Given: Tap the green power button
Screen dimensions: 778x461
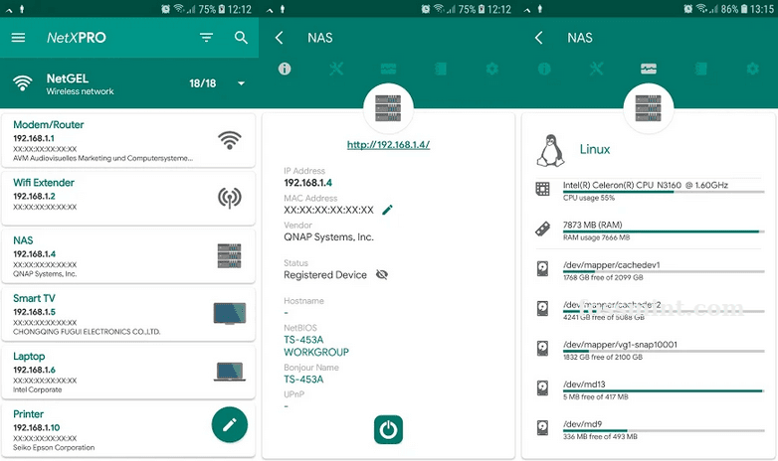Looking at the screenshot, I should (389, 430).
